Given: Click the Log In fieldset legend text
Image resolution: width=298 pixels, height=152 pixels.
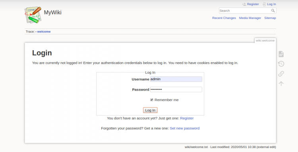Looking at the screenshot, I should pyautogui.click(x=150, y=72).
